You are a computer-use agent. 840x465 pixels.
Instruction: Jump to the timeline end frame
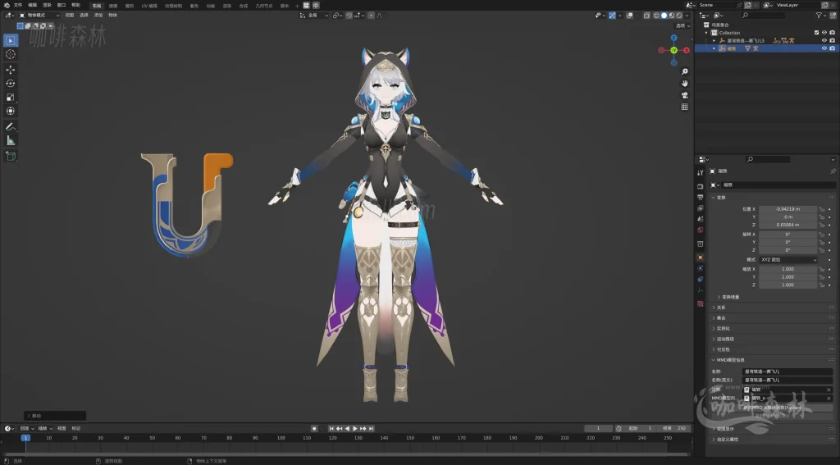pos(372,429)
